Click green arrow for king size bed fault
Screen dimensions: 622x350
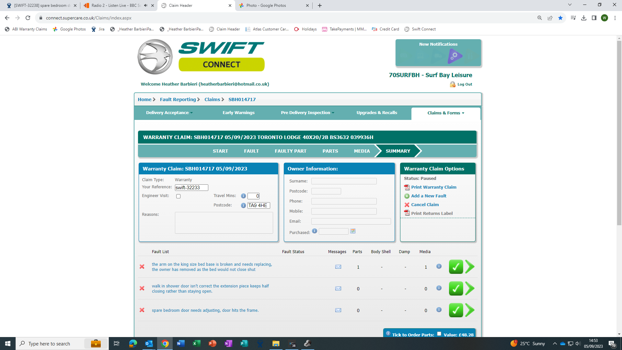(x=470, y=267)
